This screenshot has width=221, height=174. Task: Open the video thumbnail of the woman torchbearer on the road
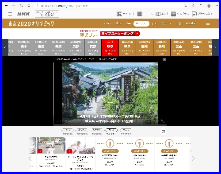coord(51,145)
